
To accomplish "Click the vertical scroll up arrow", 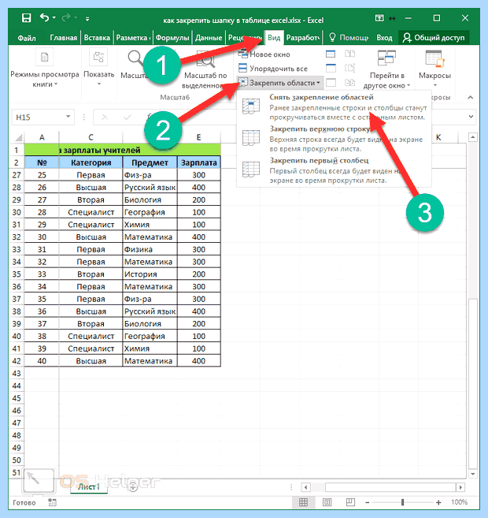I will pos(473,137).
